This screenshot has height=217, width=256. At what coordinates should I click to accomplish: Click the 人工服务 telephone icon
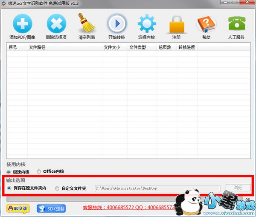point(236,23)
